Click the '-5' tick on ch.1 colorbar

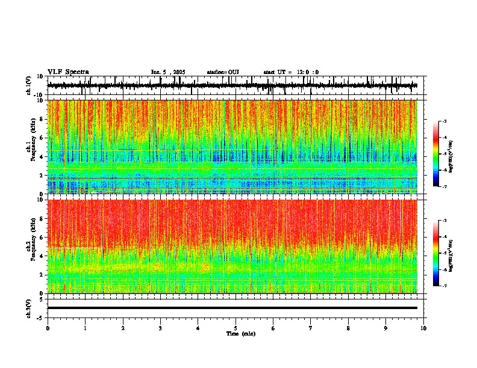coord(444,154)
